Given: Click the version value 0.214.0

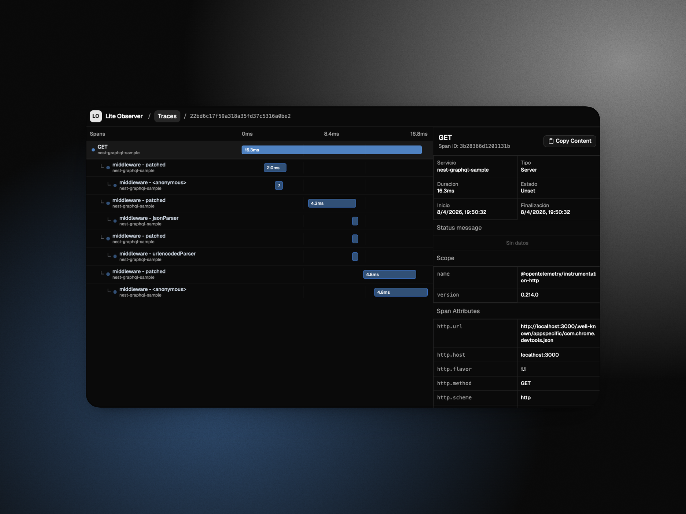Looking at the screenshot, I should click(x=529, y=295).
